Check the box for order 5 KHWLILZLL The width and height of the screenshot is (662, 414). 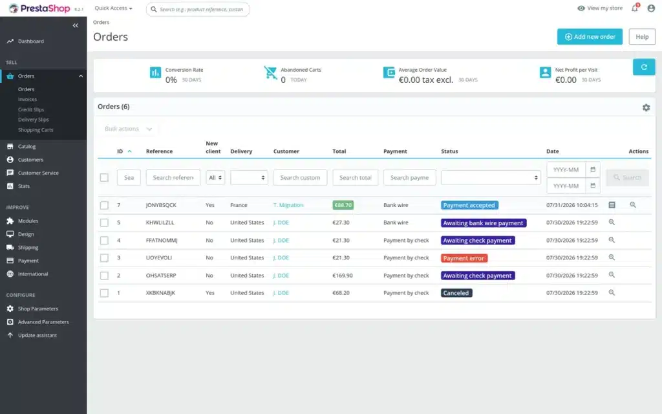pos(104,223)
